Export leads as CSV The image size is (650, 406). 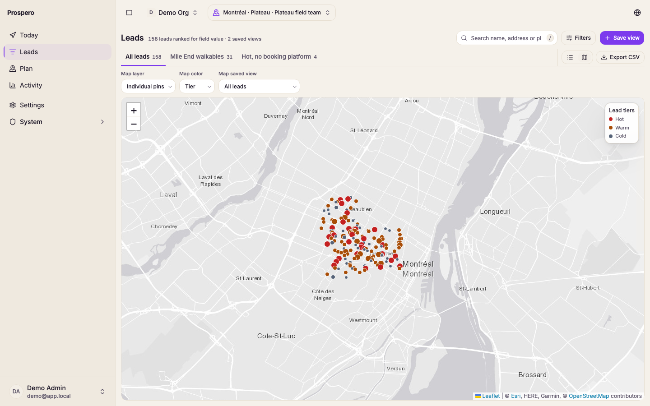point(620,57)
